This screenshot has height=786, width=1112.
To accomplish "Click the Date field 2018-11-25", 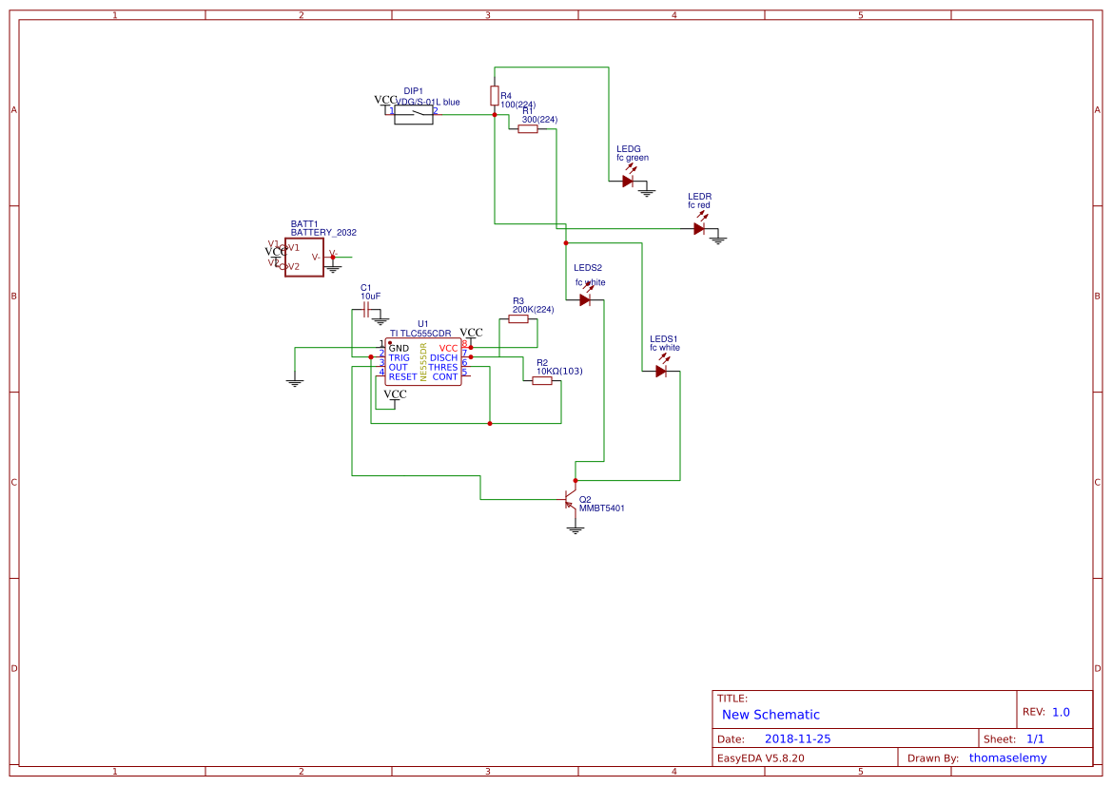I will click(797, 738).
